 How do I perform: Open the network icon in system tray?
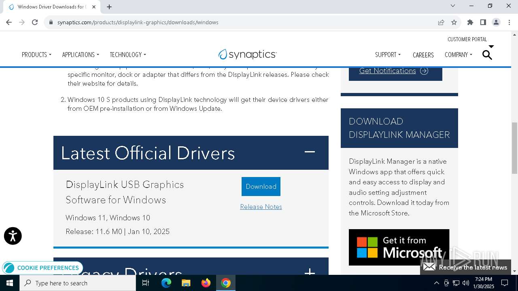click(x=456, y=283)
